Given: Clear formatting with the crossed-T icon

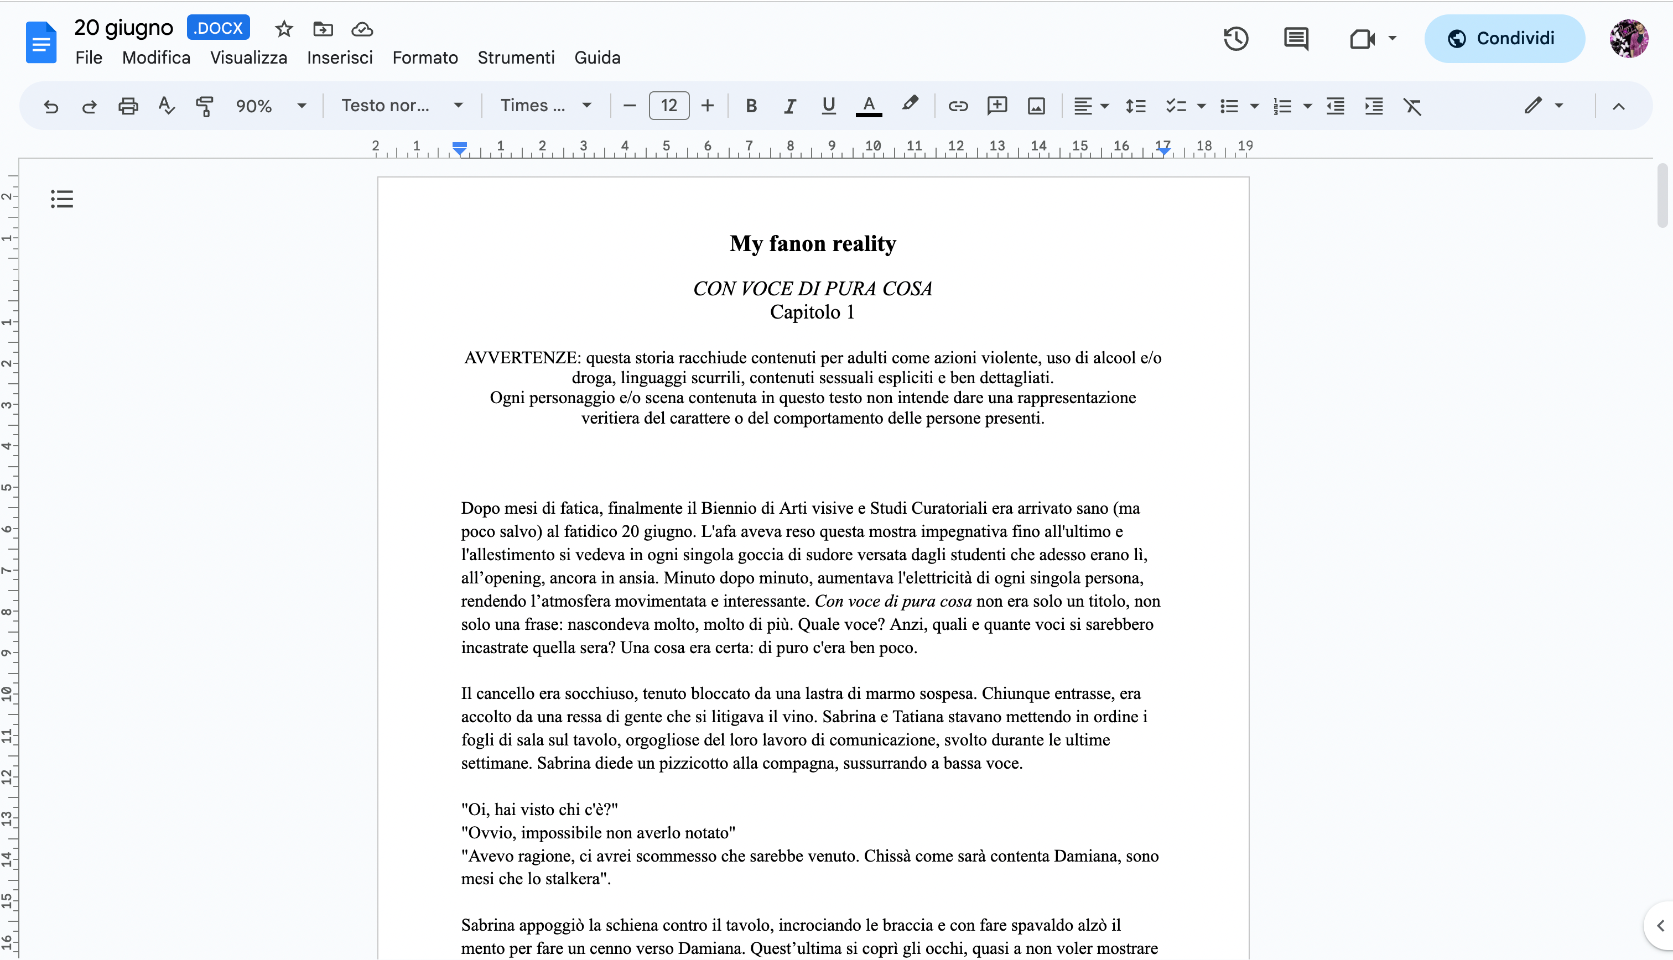Looking at the screenshot, I should click(x=1412, y=106).
